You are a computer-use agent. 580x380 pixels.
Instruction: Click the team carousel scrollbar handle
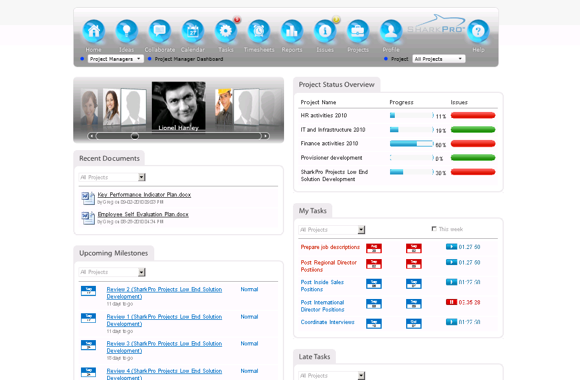(x=135, y=136)
